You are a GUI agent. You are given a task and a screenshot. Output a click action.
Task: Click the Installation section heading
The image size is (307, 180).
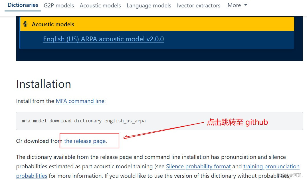pyautogui.click(x=43, y=84)
